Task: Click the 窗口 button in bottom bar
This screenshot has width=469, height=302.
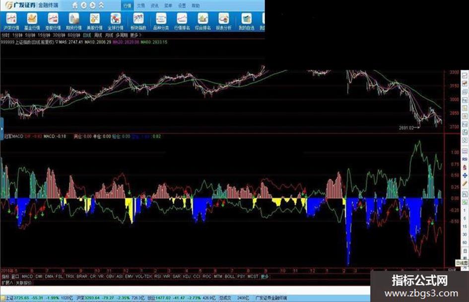Action: click(15, 277)
